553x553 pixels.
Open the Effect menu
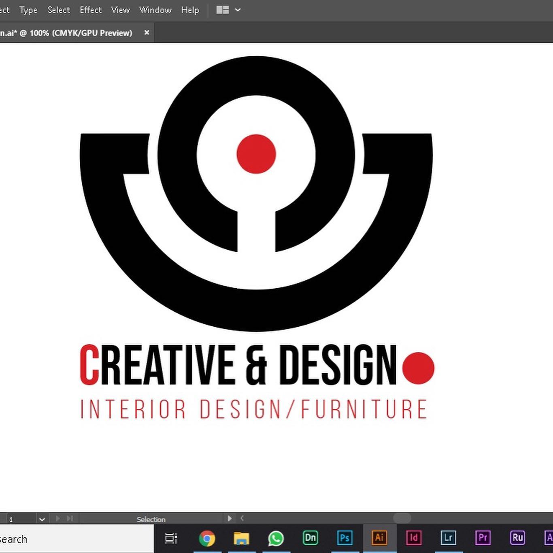click(91, 10)
